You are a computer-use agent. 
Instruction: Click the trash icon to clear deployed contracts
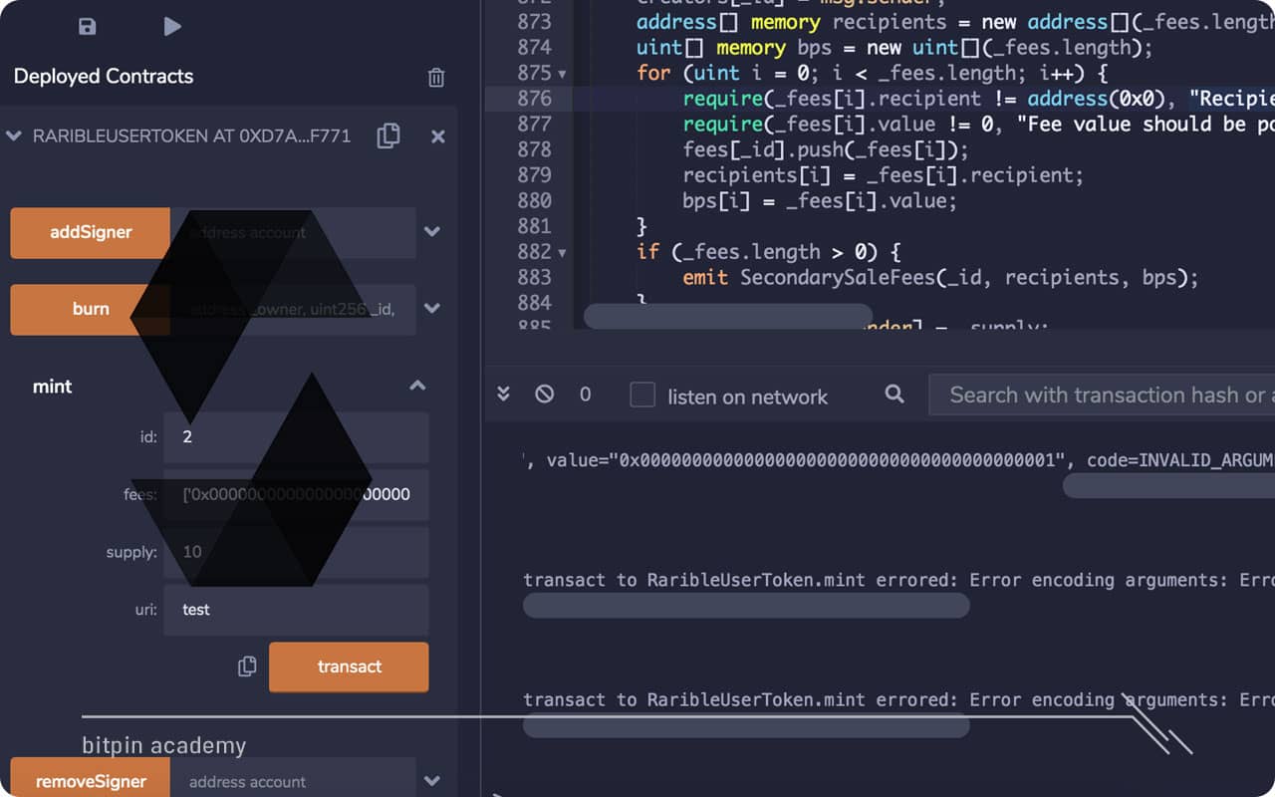[x=436, y=78]
